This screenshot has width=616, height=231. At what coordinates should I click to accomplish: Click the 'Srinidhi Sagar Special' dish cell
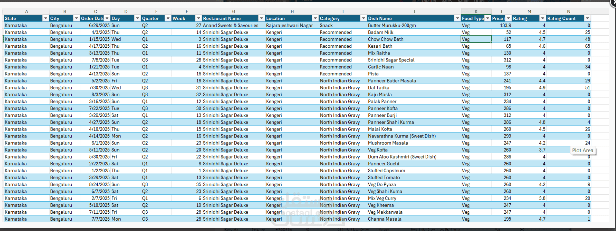click(x=414, y=60)
